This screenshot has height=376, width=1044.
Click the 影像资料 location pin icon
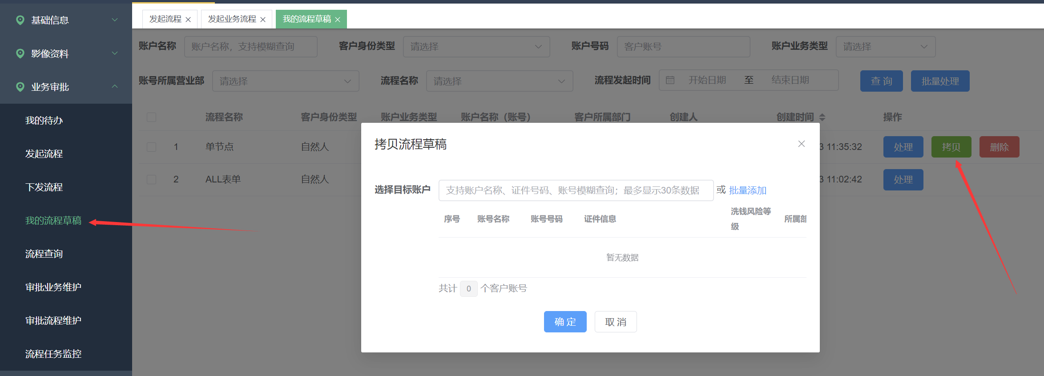pos(20,53)
